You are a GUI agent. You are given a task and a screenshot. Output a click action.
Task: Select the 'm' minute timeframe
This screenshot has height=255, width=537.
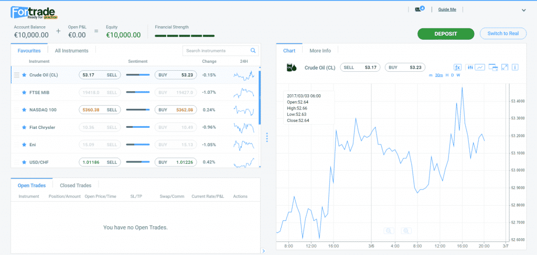[x=431, y=75]
